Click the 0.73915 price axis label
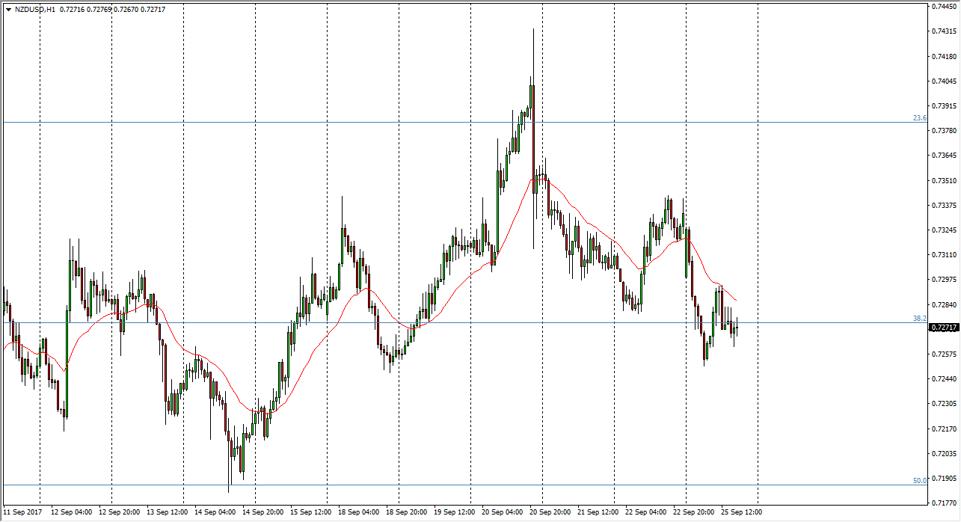Screen dimensions: 961x522 click(945, 105)
